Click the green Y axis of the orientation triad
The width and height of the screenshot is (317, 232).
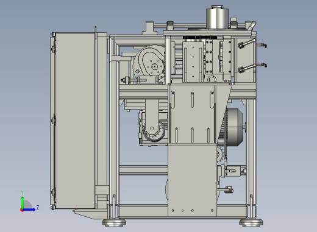pyautogui.click(x=23, y=202)
